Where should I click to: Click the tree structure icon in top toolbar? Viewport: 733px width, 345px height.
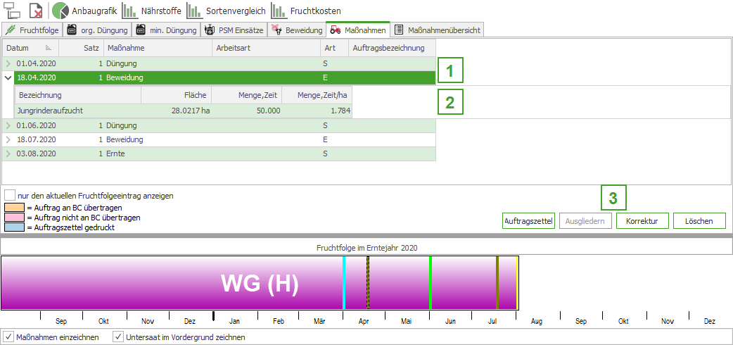11,11
